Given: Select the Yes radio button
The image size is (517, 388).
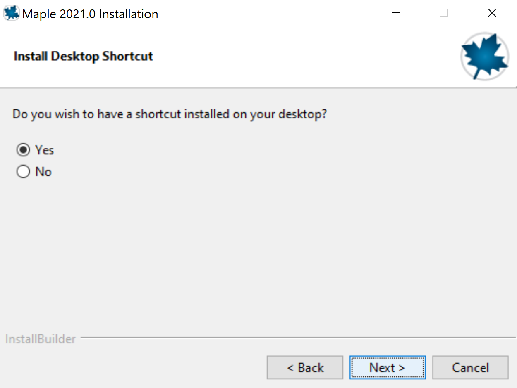Looking at the screenshot, I should 23,150.
